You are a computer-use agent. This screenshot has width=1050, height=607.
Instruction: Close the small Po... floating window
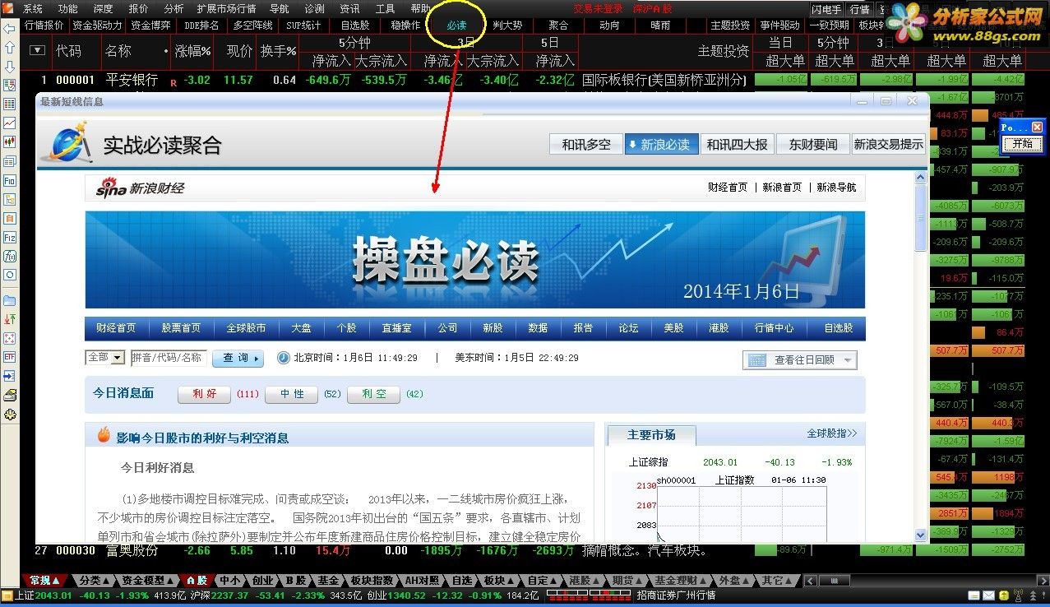1037,127
